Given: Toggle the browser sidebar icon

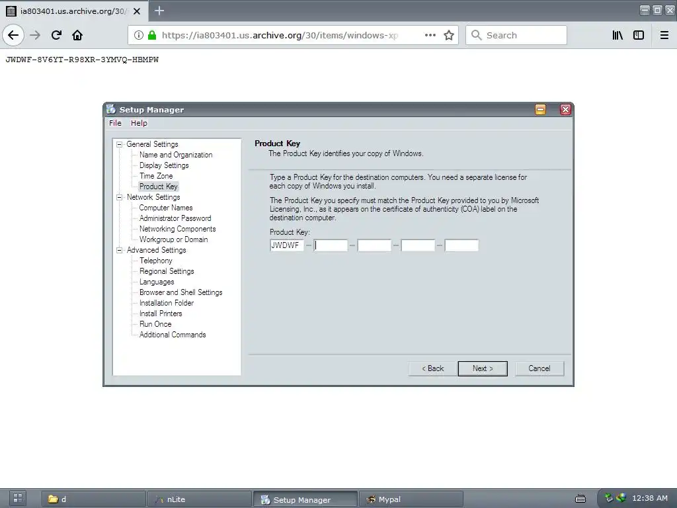Looking at the screenshot, I should click(x=638, y=35).
